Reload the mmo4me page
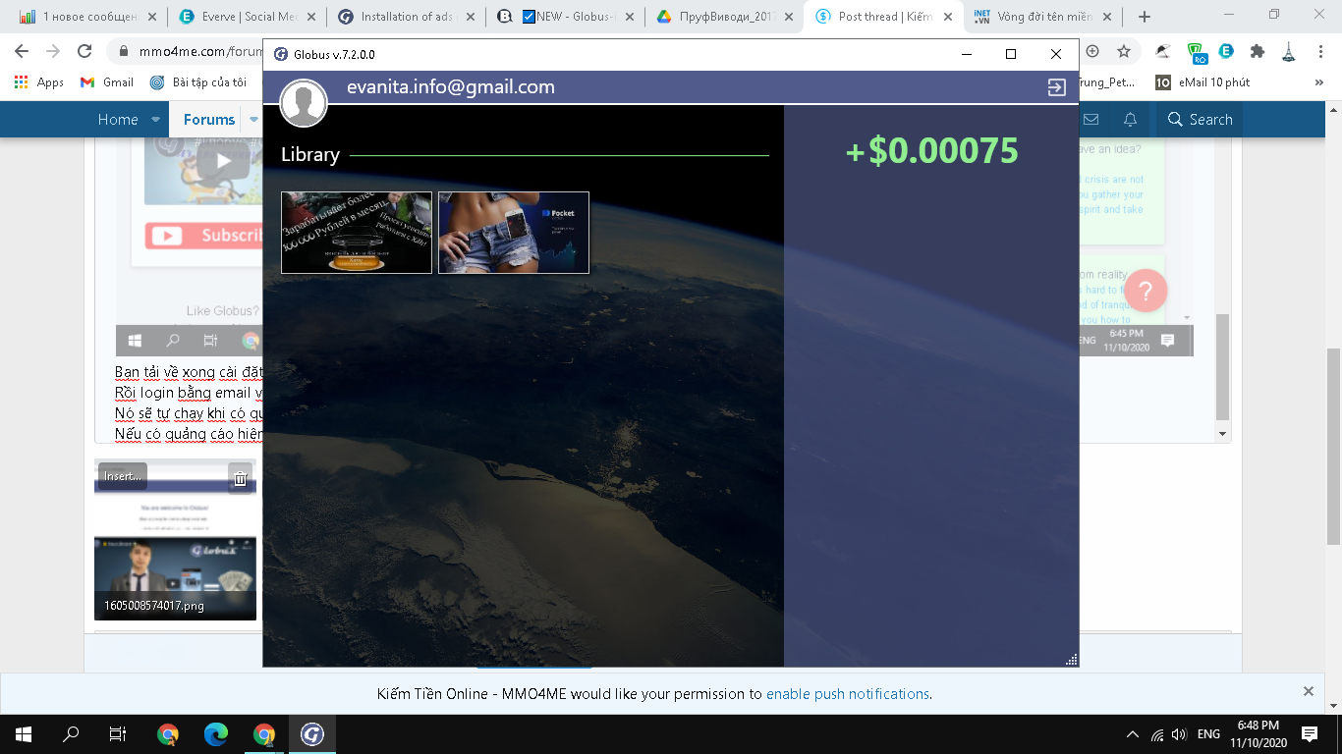This screenshot has height=754, width=1342. (84, 51)
